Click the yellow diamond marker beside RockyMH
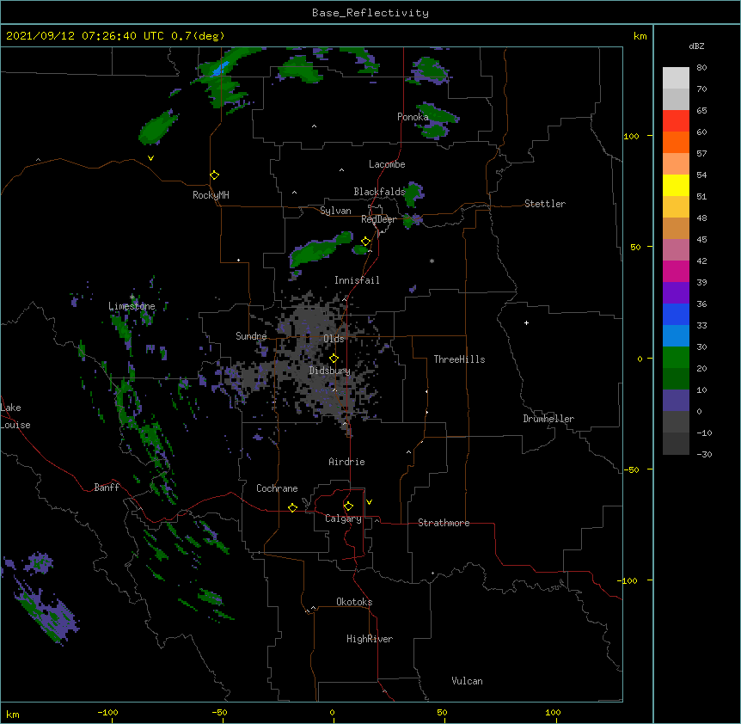The image size is (741, 724). (x=215, y=175)
